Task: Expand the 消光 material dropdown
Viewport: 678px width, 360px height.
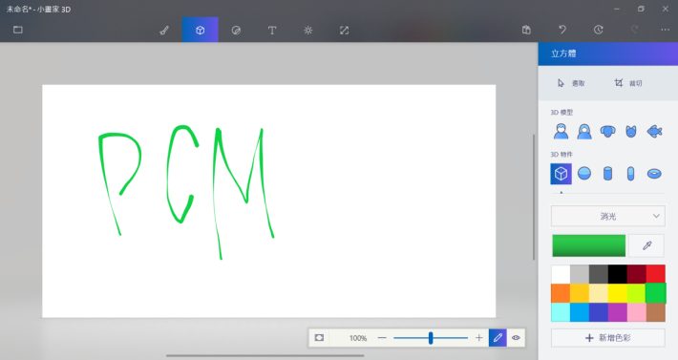Action: [607, 216]
